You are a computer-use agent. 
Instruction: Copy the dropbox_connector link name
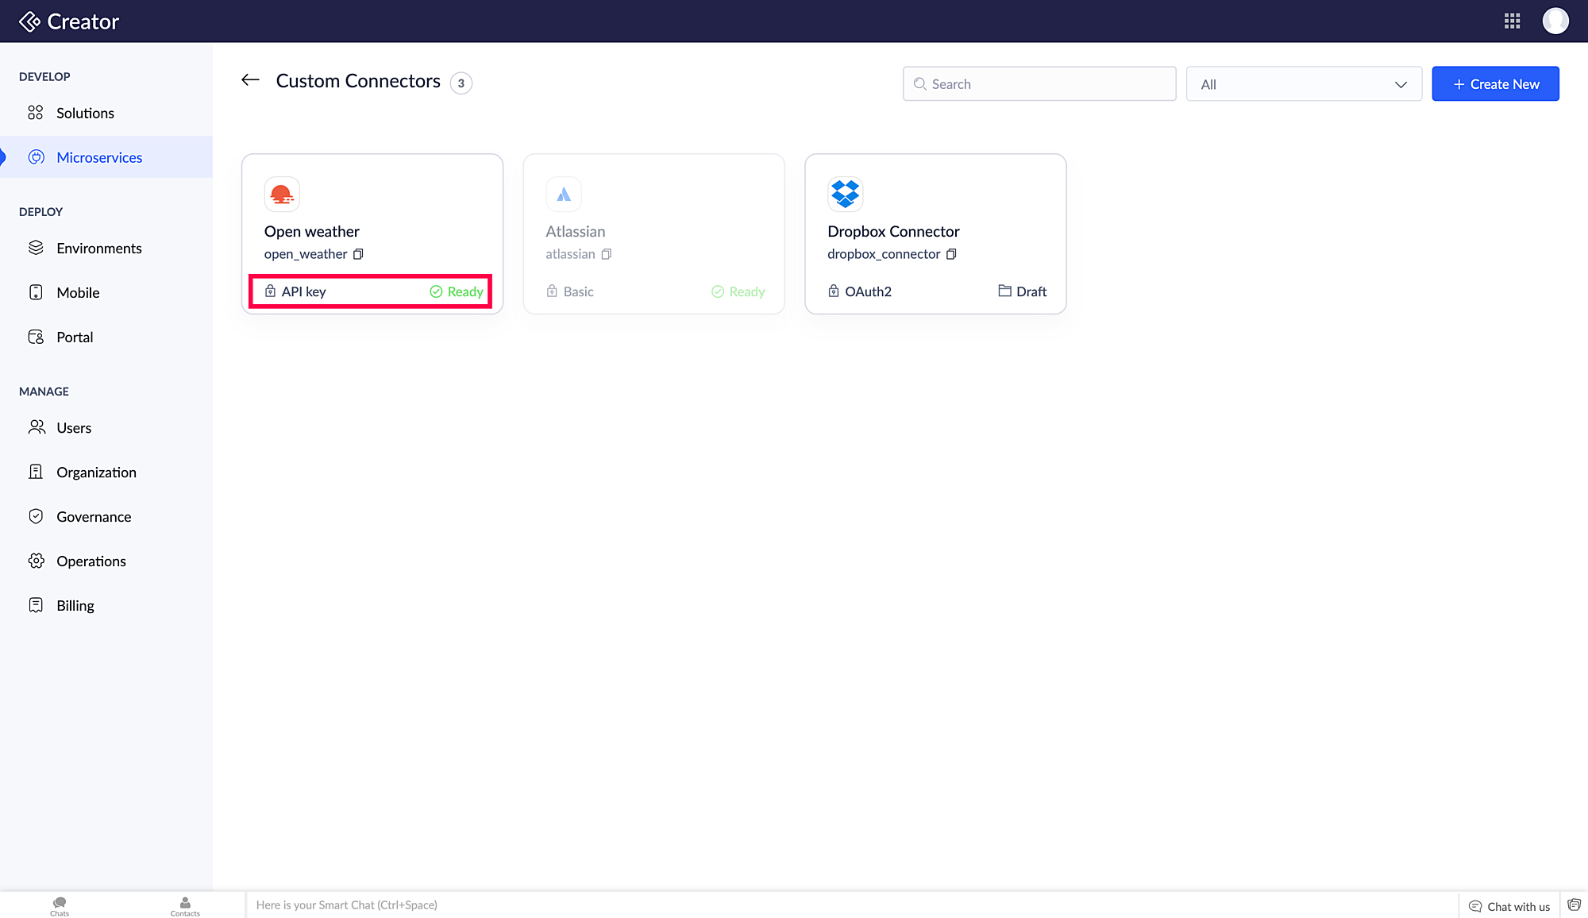click(951, 254)
